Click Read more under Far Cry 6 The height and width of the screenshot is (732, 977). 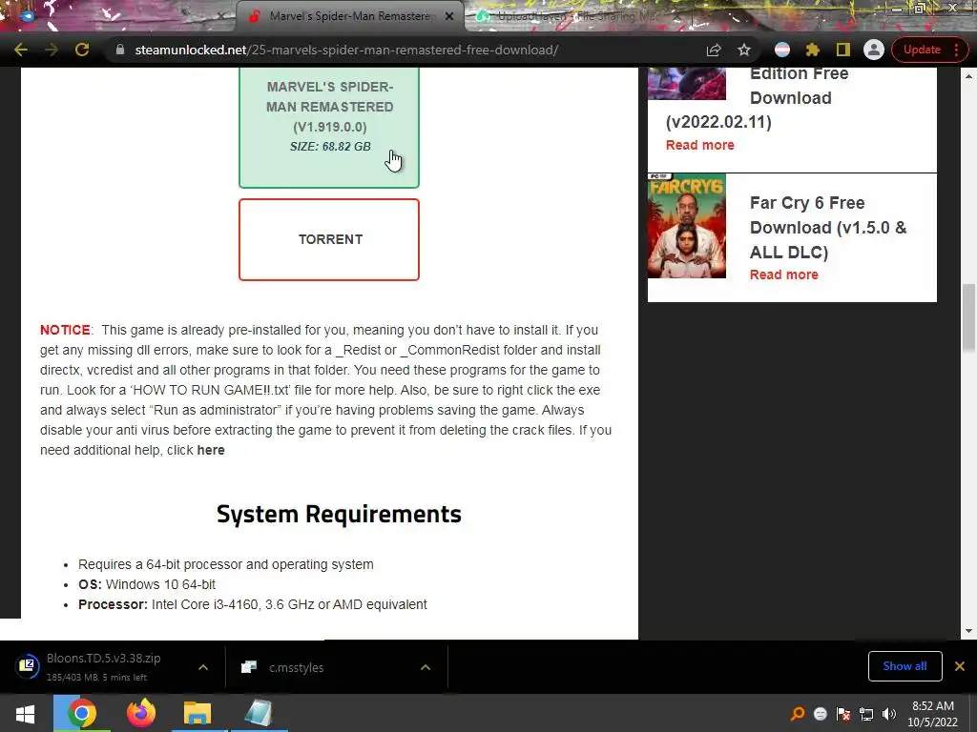[784, 274]
